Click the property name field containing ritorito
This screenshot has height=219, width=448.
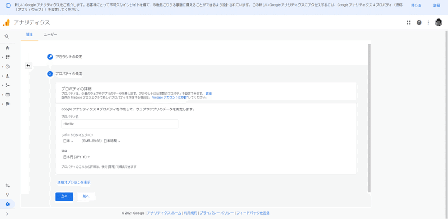(x=120, y=124)
